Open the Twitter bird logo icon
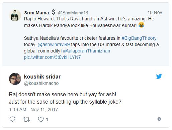 pos(159,77)
